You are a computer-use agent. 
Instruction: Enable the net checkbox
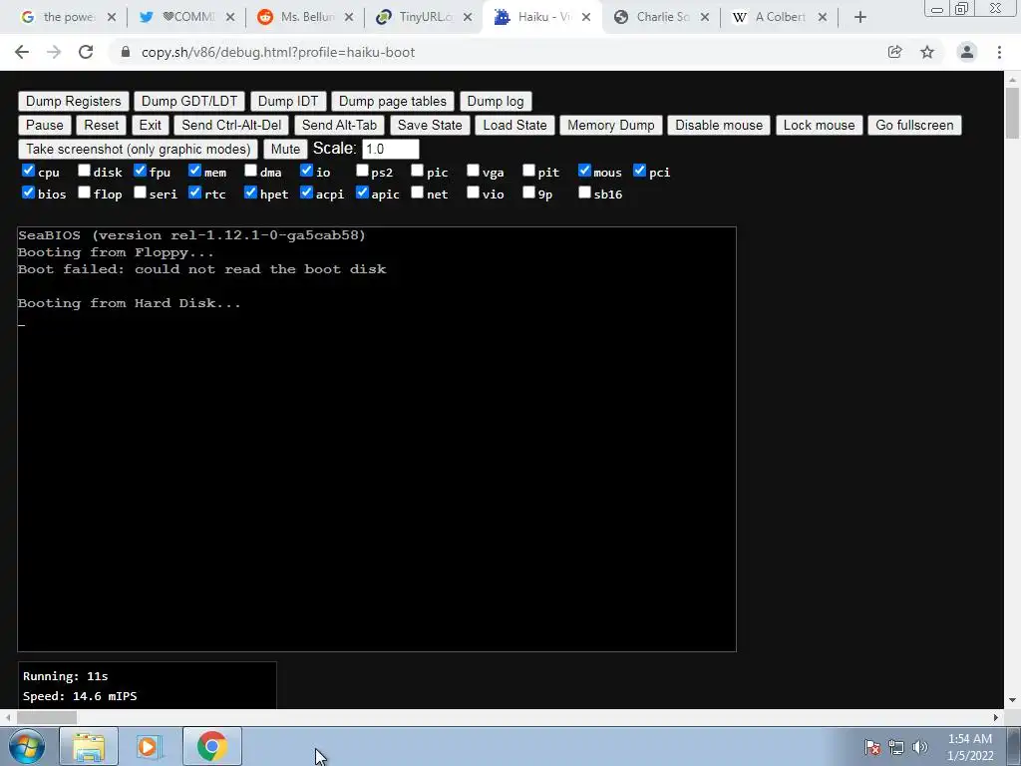(x=418, y=192)
